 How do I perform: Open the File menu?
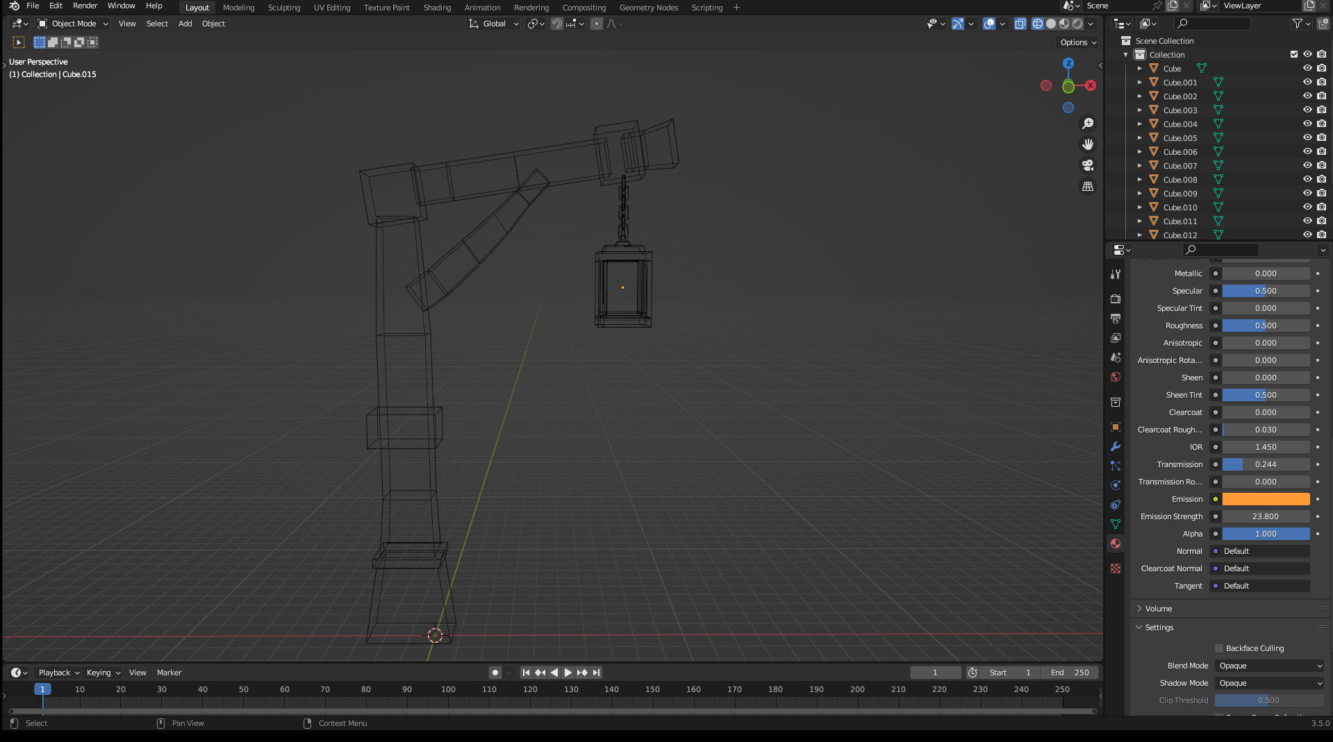coord(33,6)
